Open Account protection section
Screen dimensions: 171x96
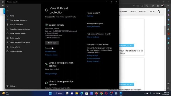click(16, 25)
